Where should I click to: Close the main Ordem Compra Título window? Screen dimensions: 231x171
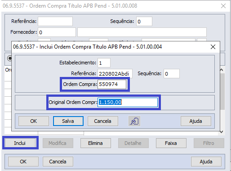click(x=223, y=6)
